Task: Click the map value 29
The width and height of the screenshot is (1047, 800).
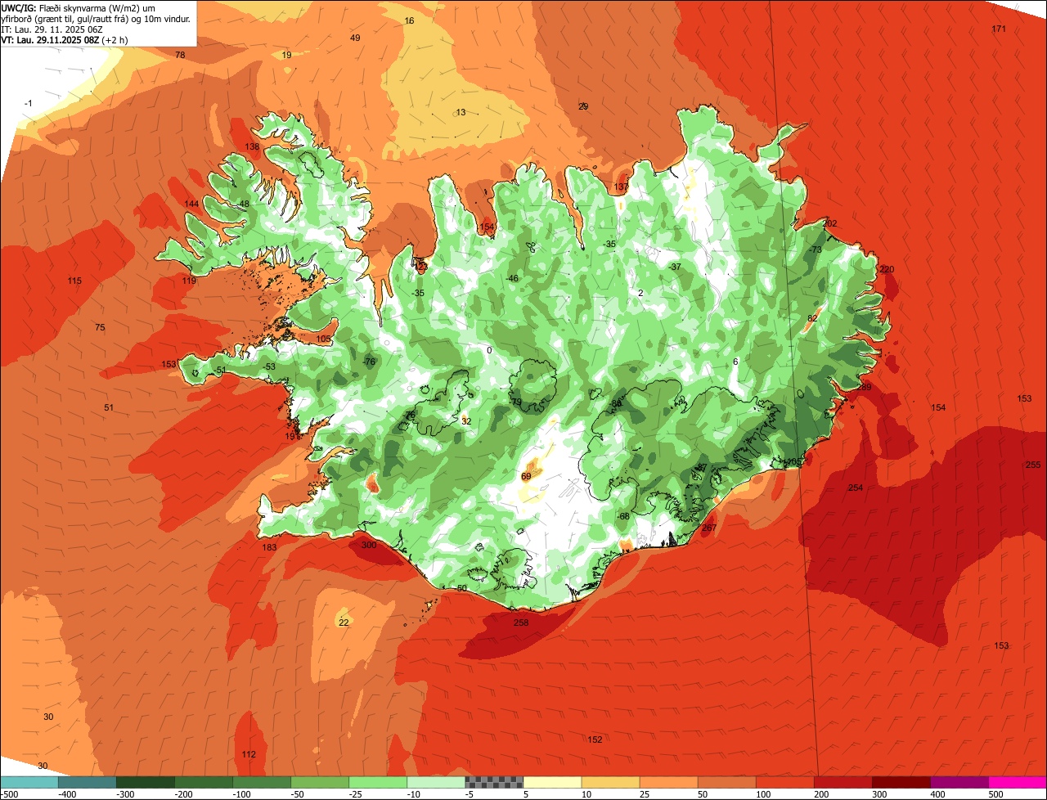Action: [x=583, y=106]
